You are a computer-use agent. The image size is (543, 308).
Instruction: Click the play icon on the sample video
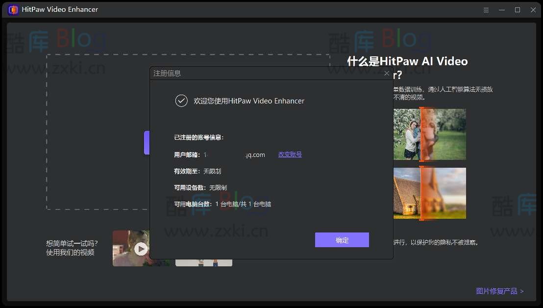coord(141,249)
